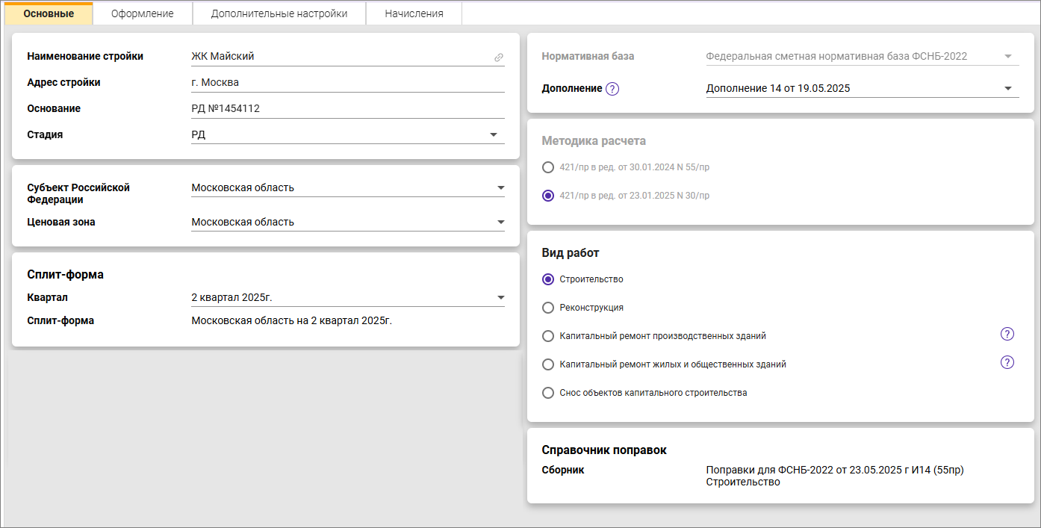This screenshot has height=528, width=1041.
Task: Open help icon next to Дополнение label
Action: coord(612,89)
